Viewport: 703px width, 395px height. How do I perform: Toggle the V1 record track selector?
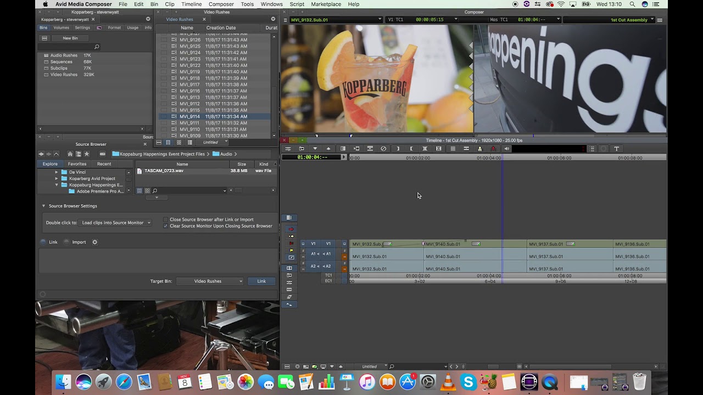pyautogui.click(x=328, y=244)
